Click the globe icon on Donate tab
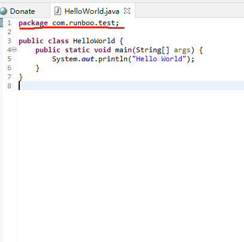244x242 pixels. 3,11
